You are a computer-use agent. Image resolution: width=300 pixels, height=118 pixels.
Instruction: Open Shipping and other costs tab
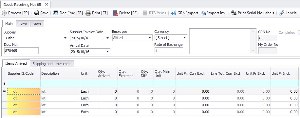pyautogui.click(x=52, y=64)
